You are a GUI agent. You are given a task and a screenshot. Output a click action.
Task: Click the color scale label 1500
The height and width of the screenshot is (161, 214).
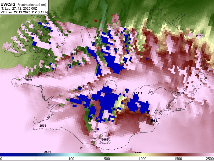click(178, 159)
